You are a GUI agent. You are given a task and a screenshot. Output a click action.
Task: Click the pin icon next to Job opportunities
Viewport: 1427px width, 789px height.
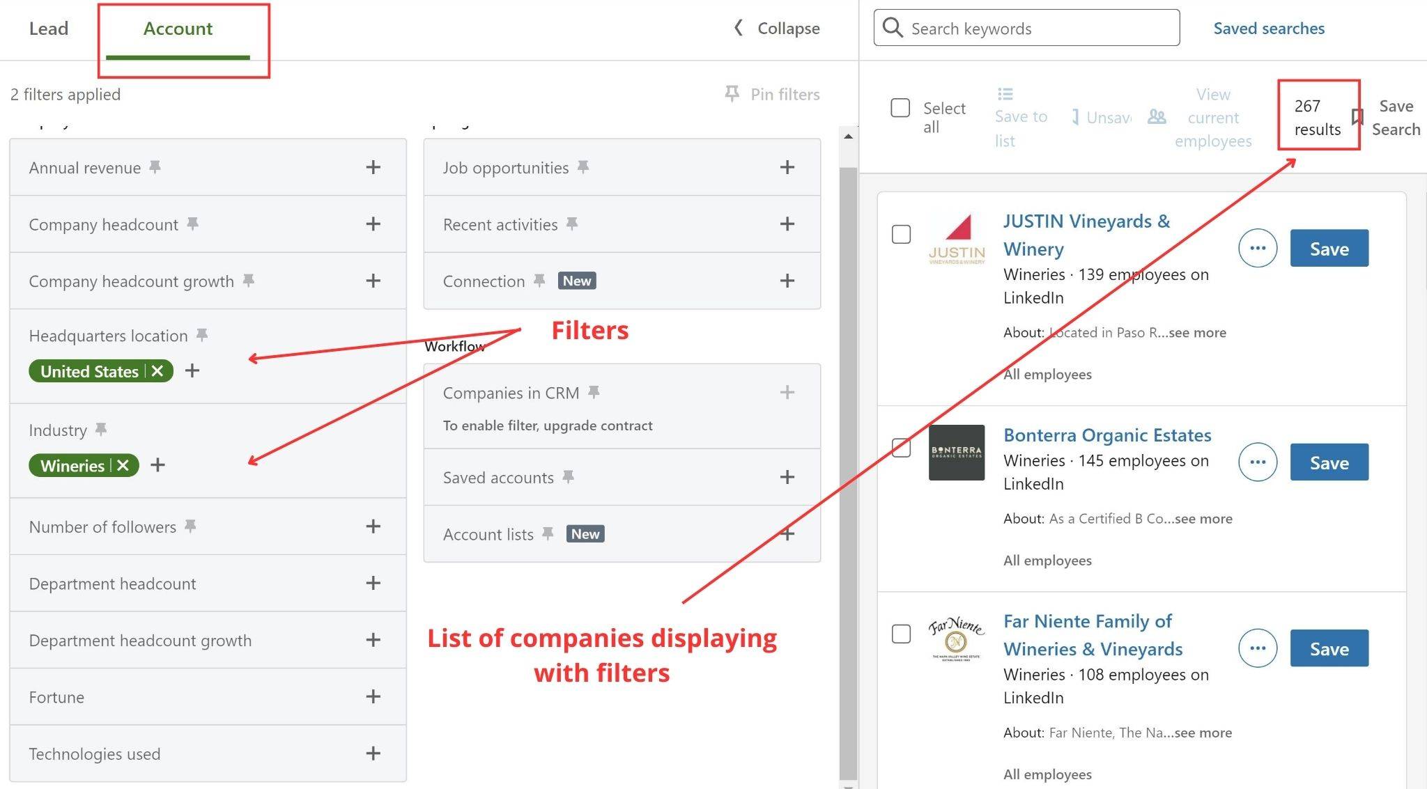pos(584,167)
